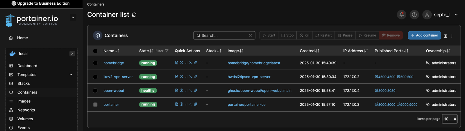Open stats icon for open-webui container
The height and width of the screenshot is (131, 465).
coord(186,90)
